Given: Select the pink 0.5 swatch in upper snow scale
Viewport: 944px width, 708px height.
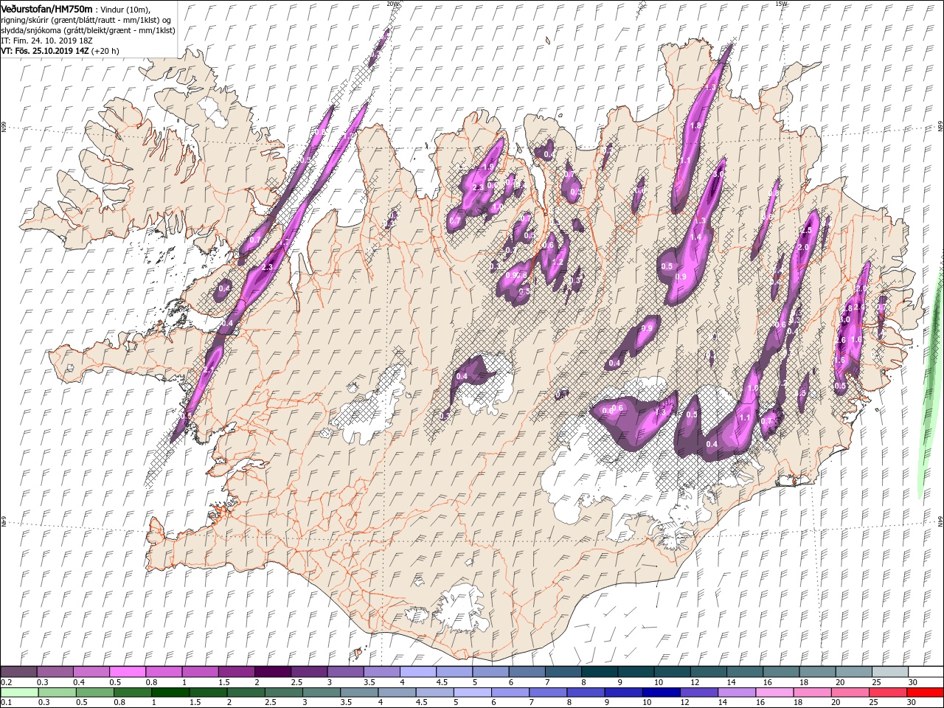Looking at the screenshot, I should [x=127, y=672].
